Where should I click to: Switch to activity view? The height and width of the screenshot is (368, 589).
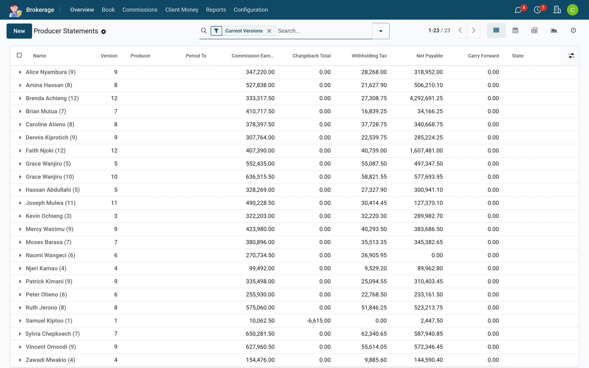(x=573, y=30)
